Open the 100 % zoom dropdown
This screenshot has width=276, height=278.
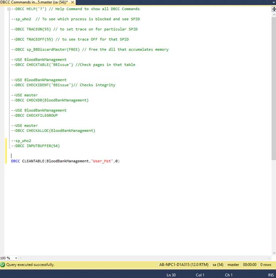16,258
